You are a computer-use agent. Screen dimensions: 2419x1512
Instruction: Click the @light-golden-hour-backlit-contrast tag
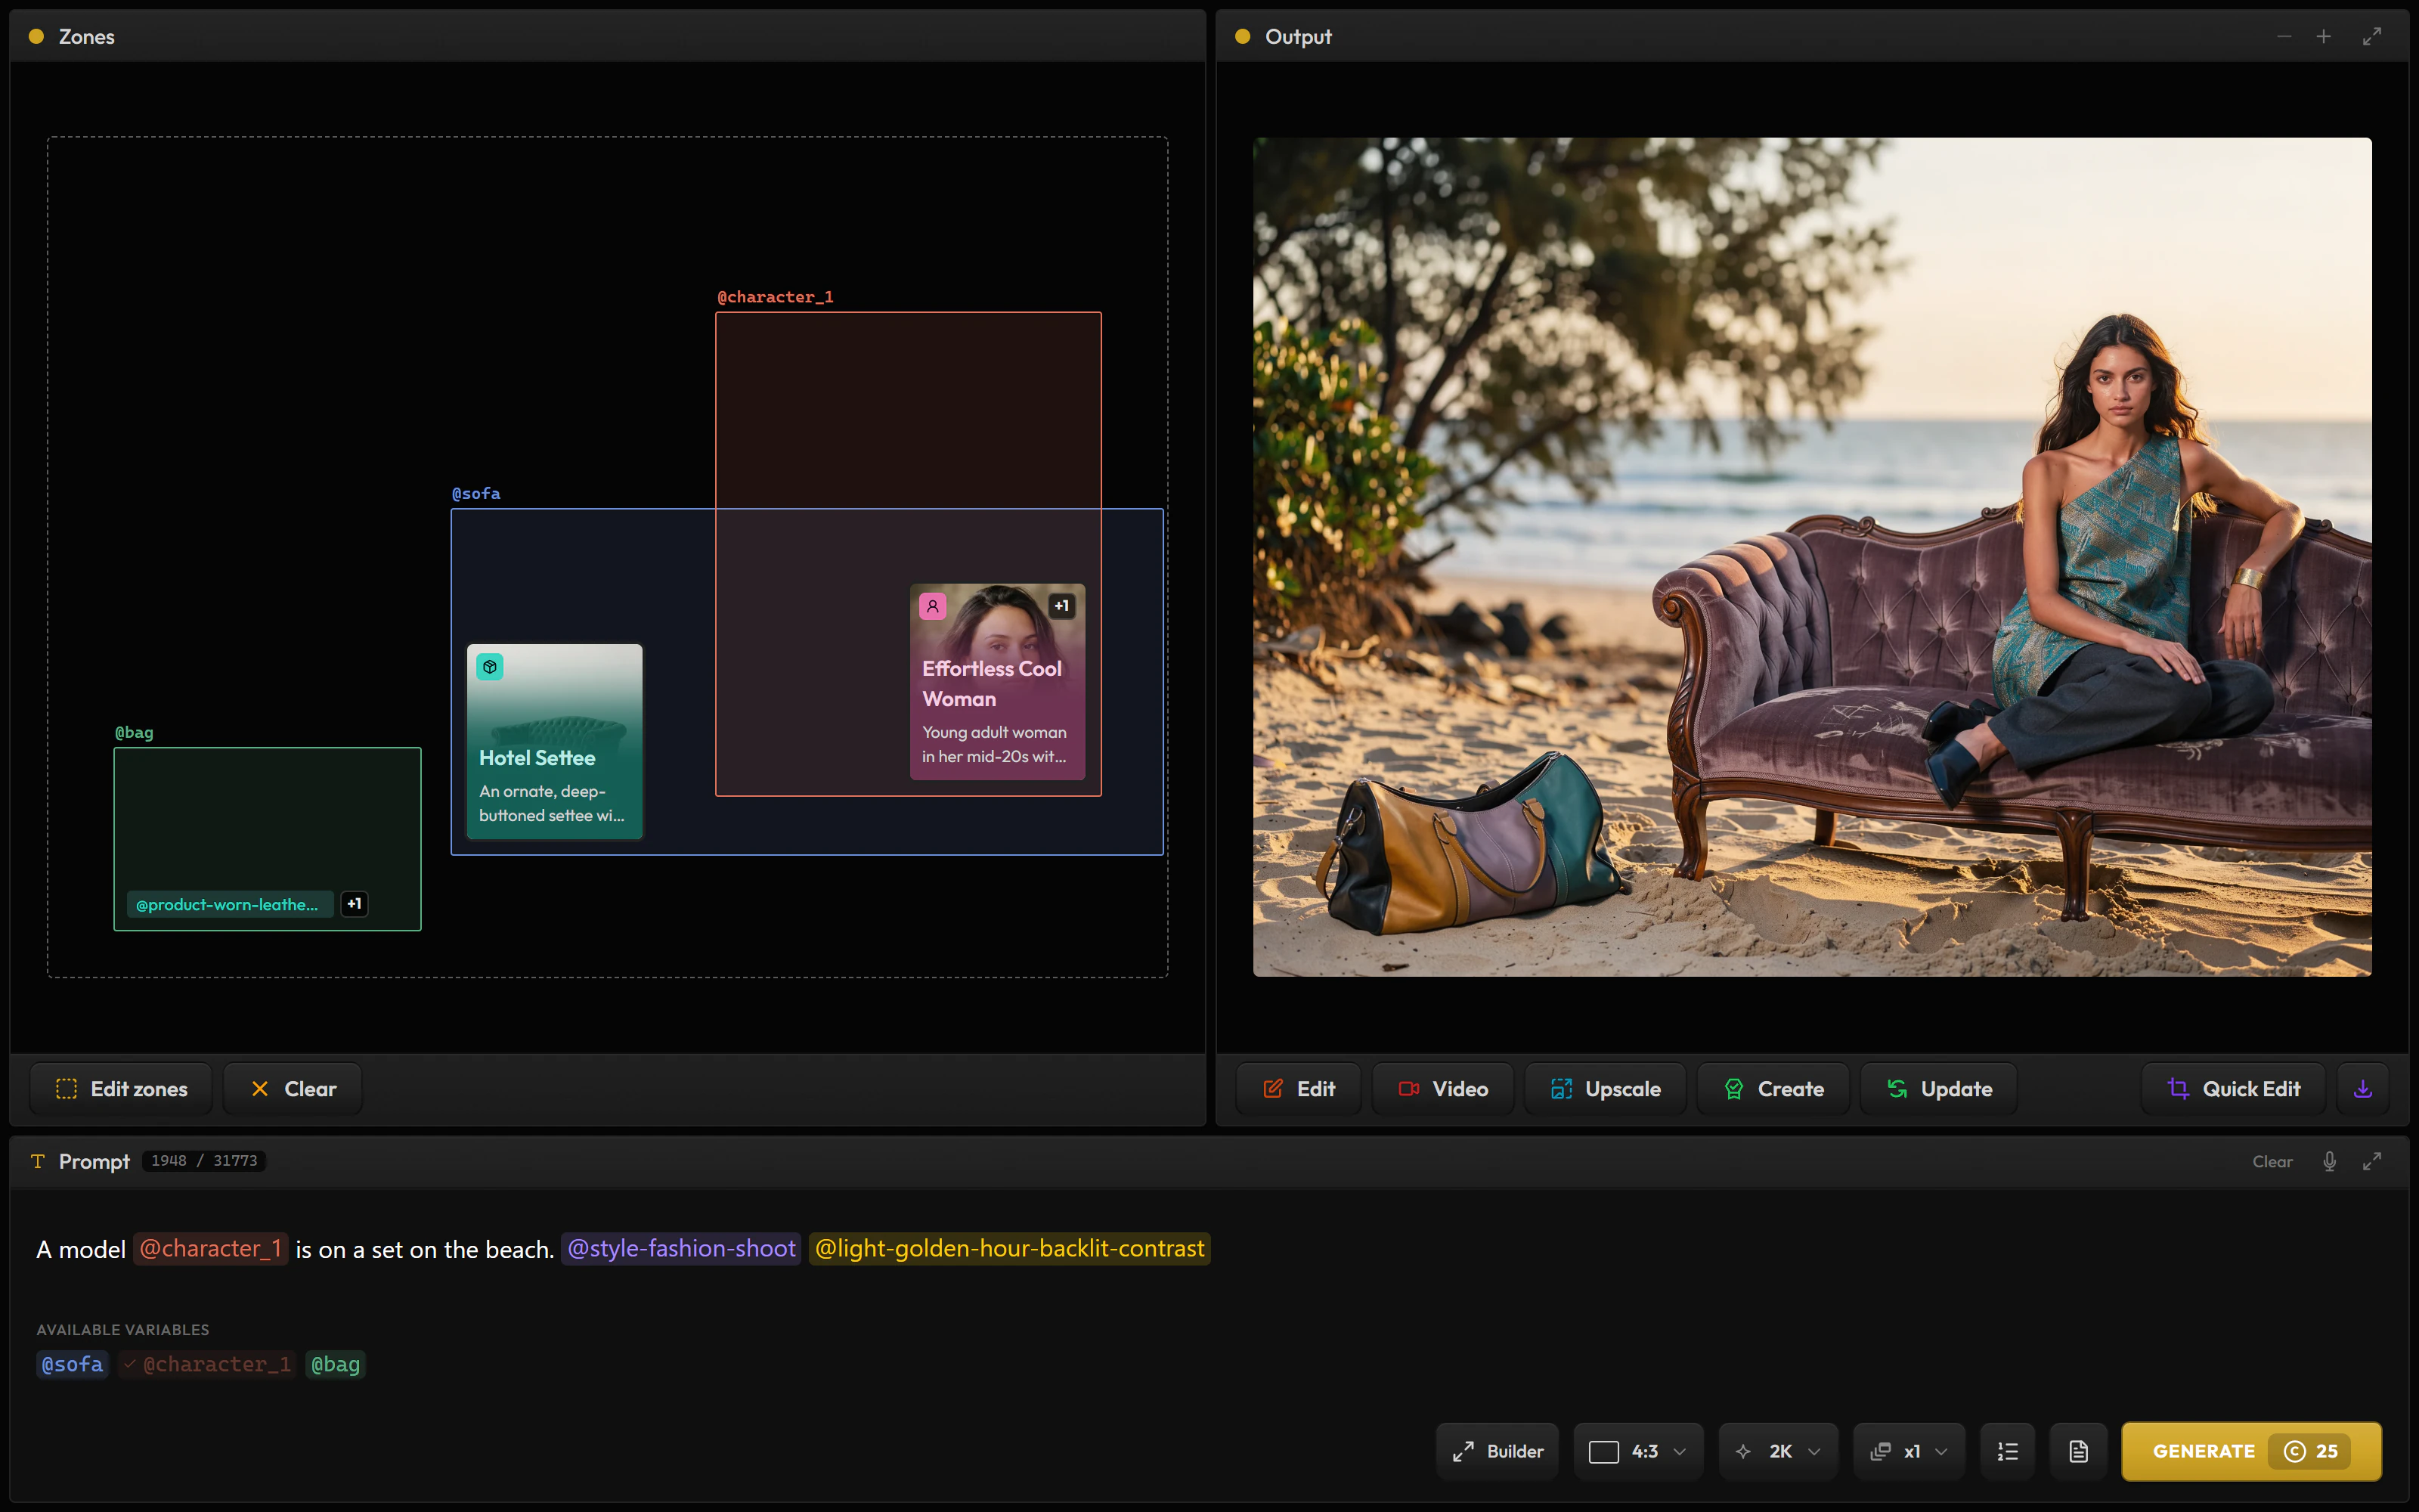1010,1248
